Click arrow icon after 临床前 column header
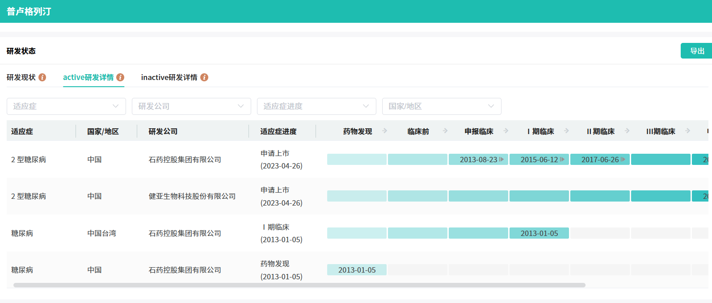Screen dimensions: 712x303 (445, 131)
